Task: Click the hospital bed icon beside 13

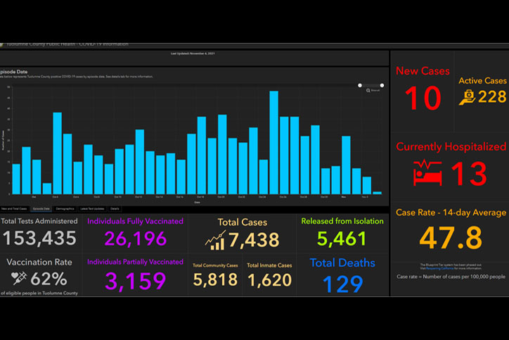Action: coord(427,172)
